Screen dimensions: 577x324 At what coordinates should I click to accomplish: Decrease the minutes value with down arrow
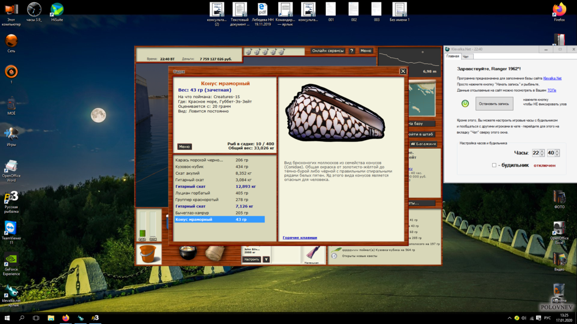coord(557,155)
